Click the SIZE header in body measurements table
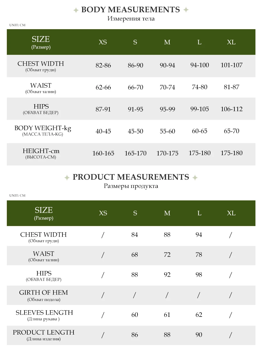The image size is (262, 349). tap(41, 39)
